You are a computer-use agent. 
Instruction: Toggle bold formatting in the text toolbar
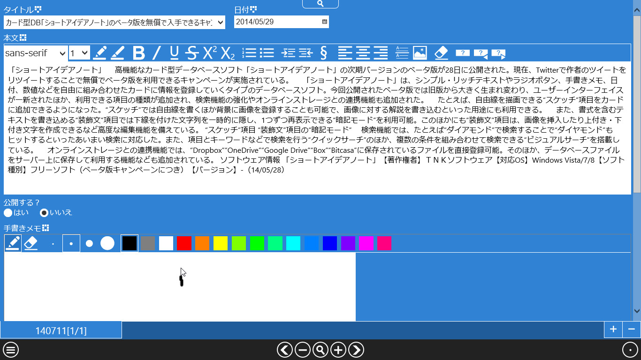click(x=139, y=52)
